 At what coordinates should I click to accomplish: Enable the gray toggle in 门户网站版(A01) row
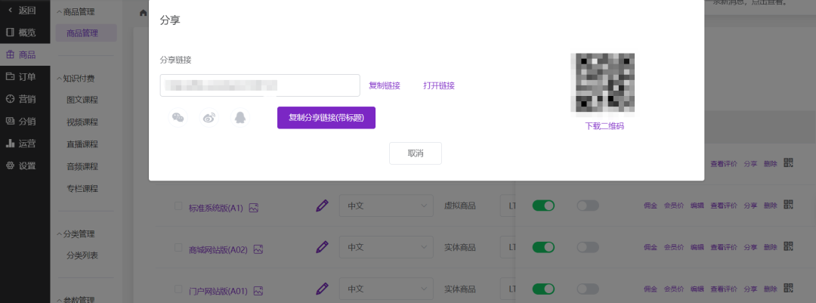point(587,289)
